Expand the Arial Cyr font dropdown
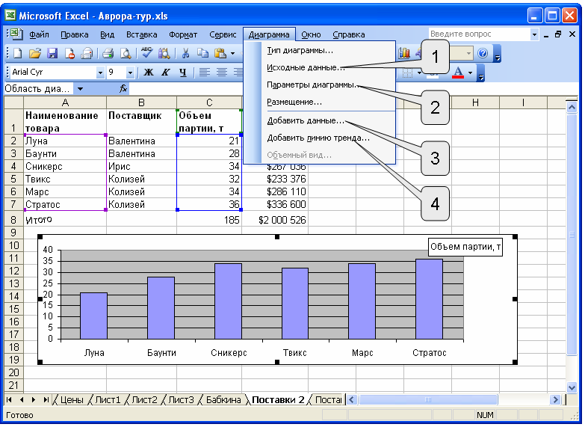The height and width of the screenshot is (427, 585). (x=100, y=73)
